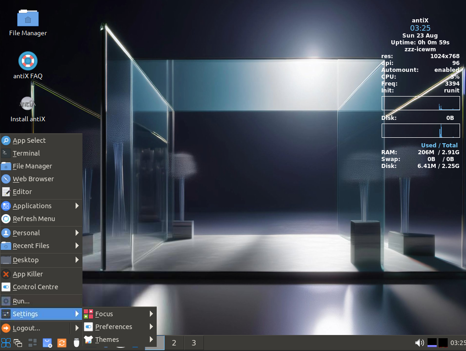Expand the Desktop submenu
This screenshot has width=466, height=351.
click(41, 260)
